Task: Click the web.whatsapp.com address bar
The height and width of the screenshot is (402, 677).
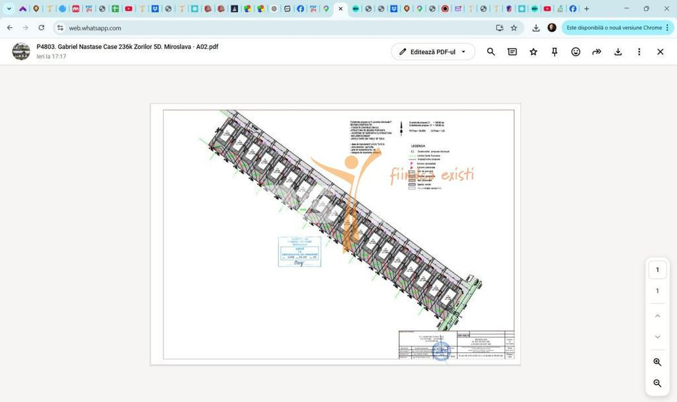Action: 276,28
